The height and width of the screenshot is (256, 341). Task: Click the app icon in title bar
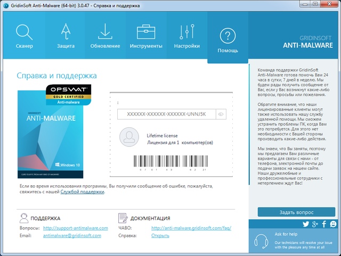tap(6, 5)
